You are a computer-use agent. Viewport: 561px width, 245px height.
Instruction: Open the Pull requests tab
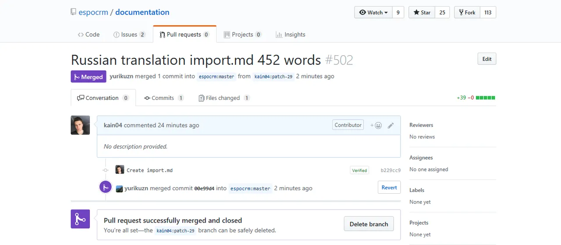(x=185, y=35)
